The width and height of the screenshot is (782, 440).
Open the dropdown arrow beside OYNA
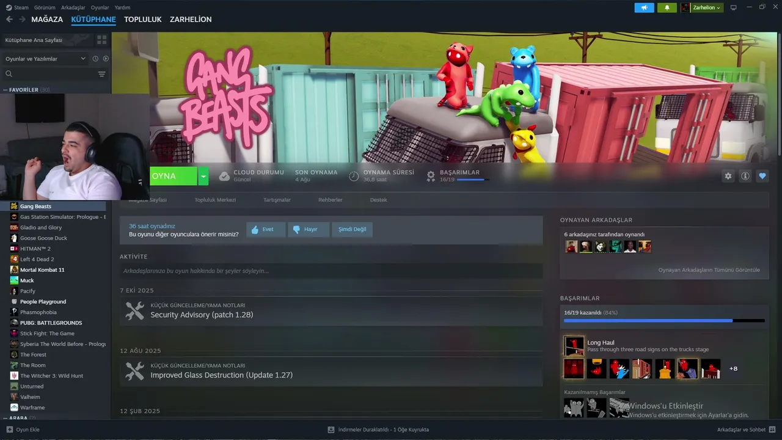[203, 176]
